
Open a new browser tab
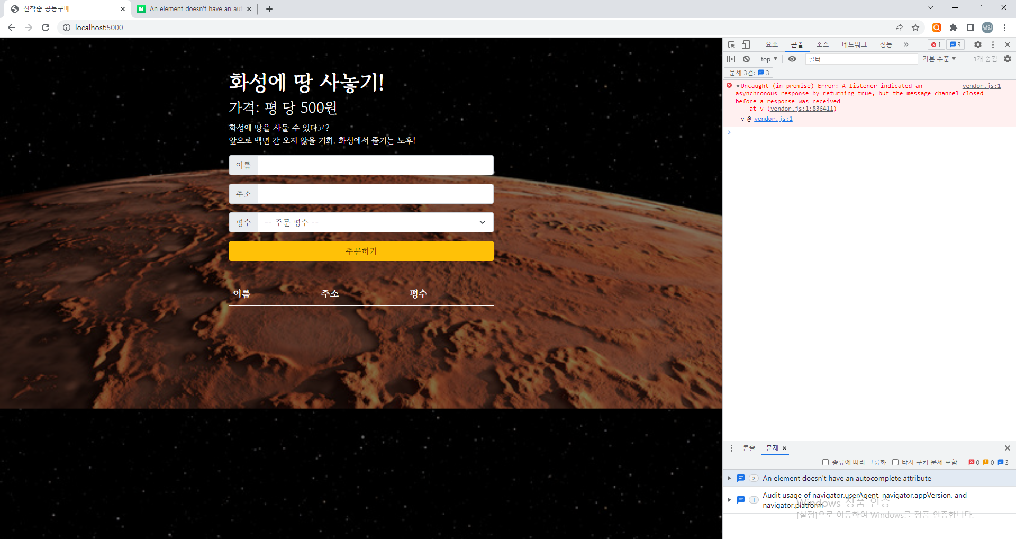tap(269, 9)
